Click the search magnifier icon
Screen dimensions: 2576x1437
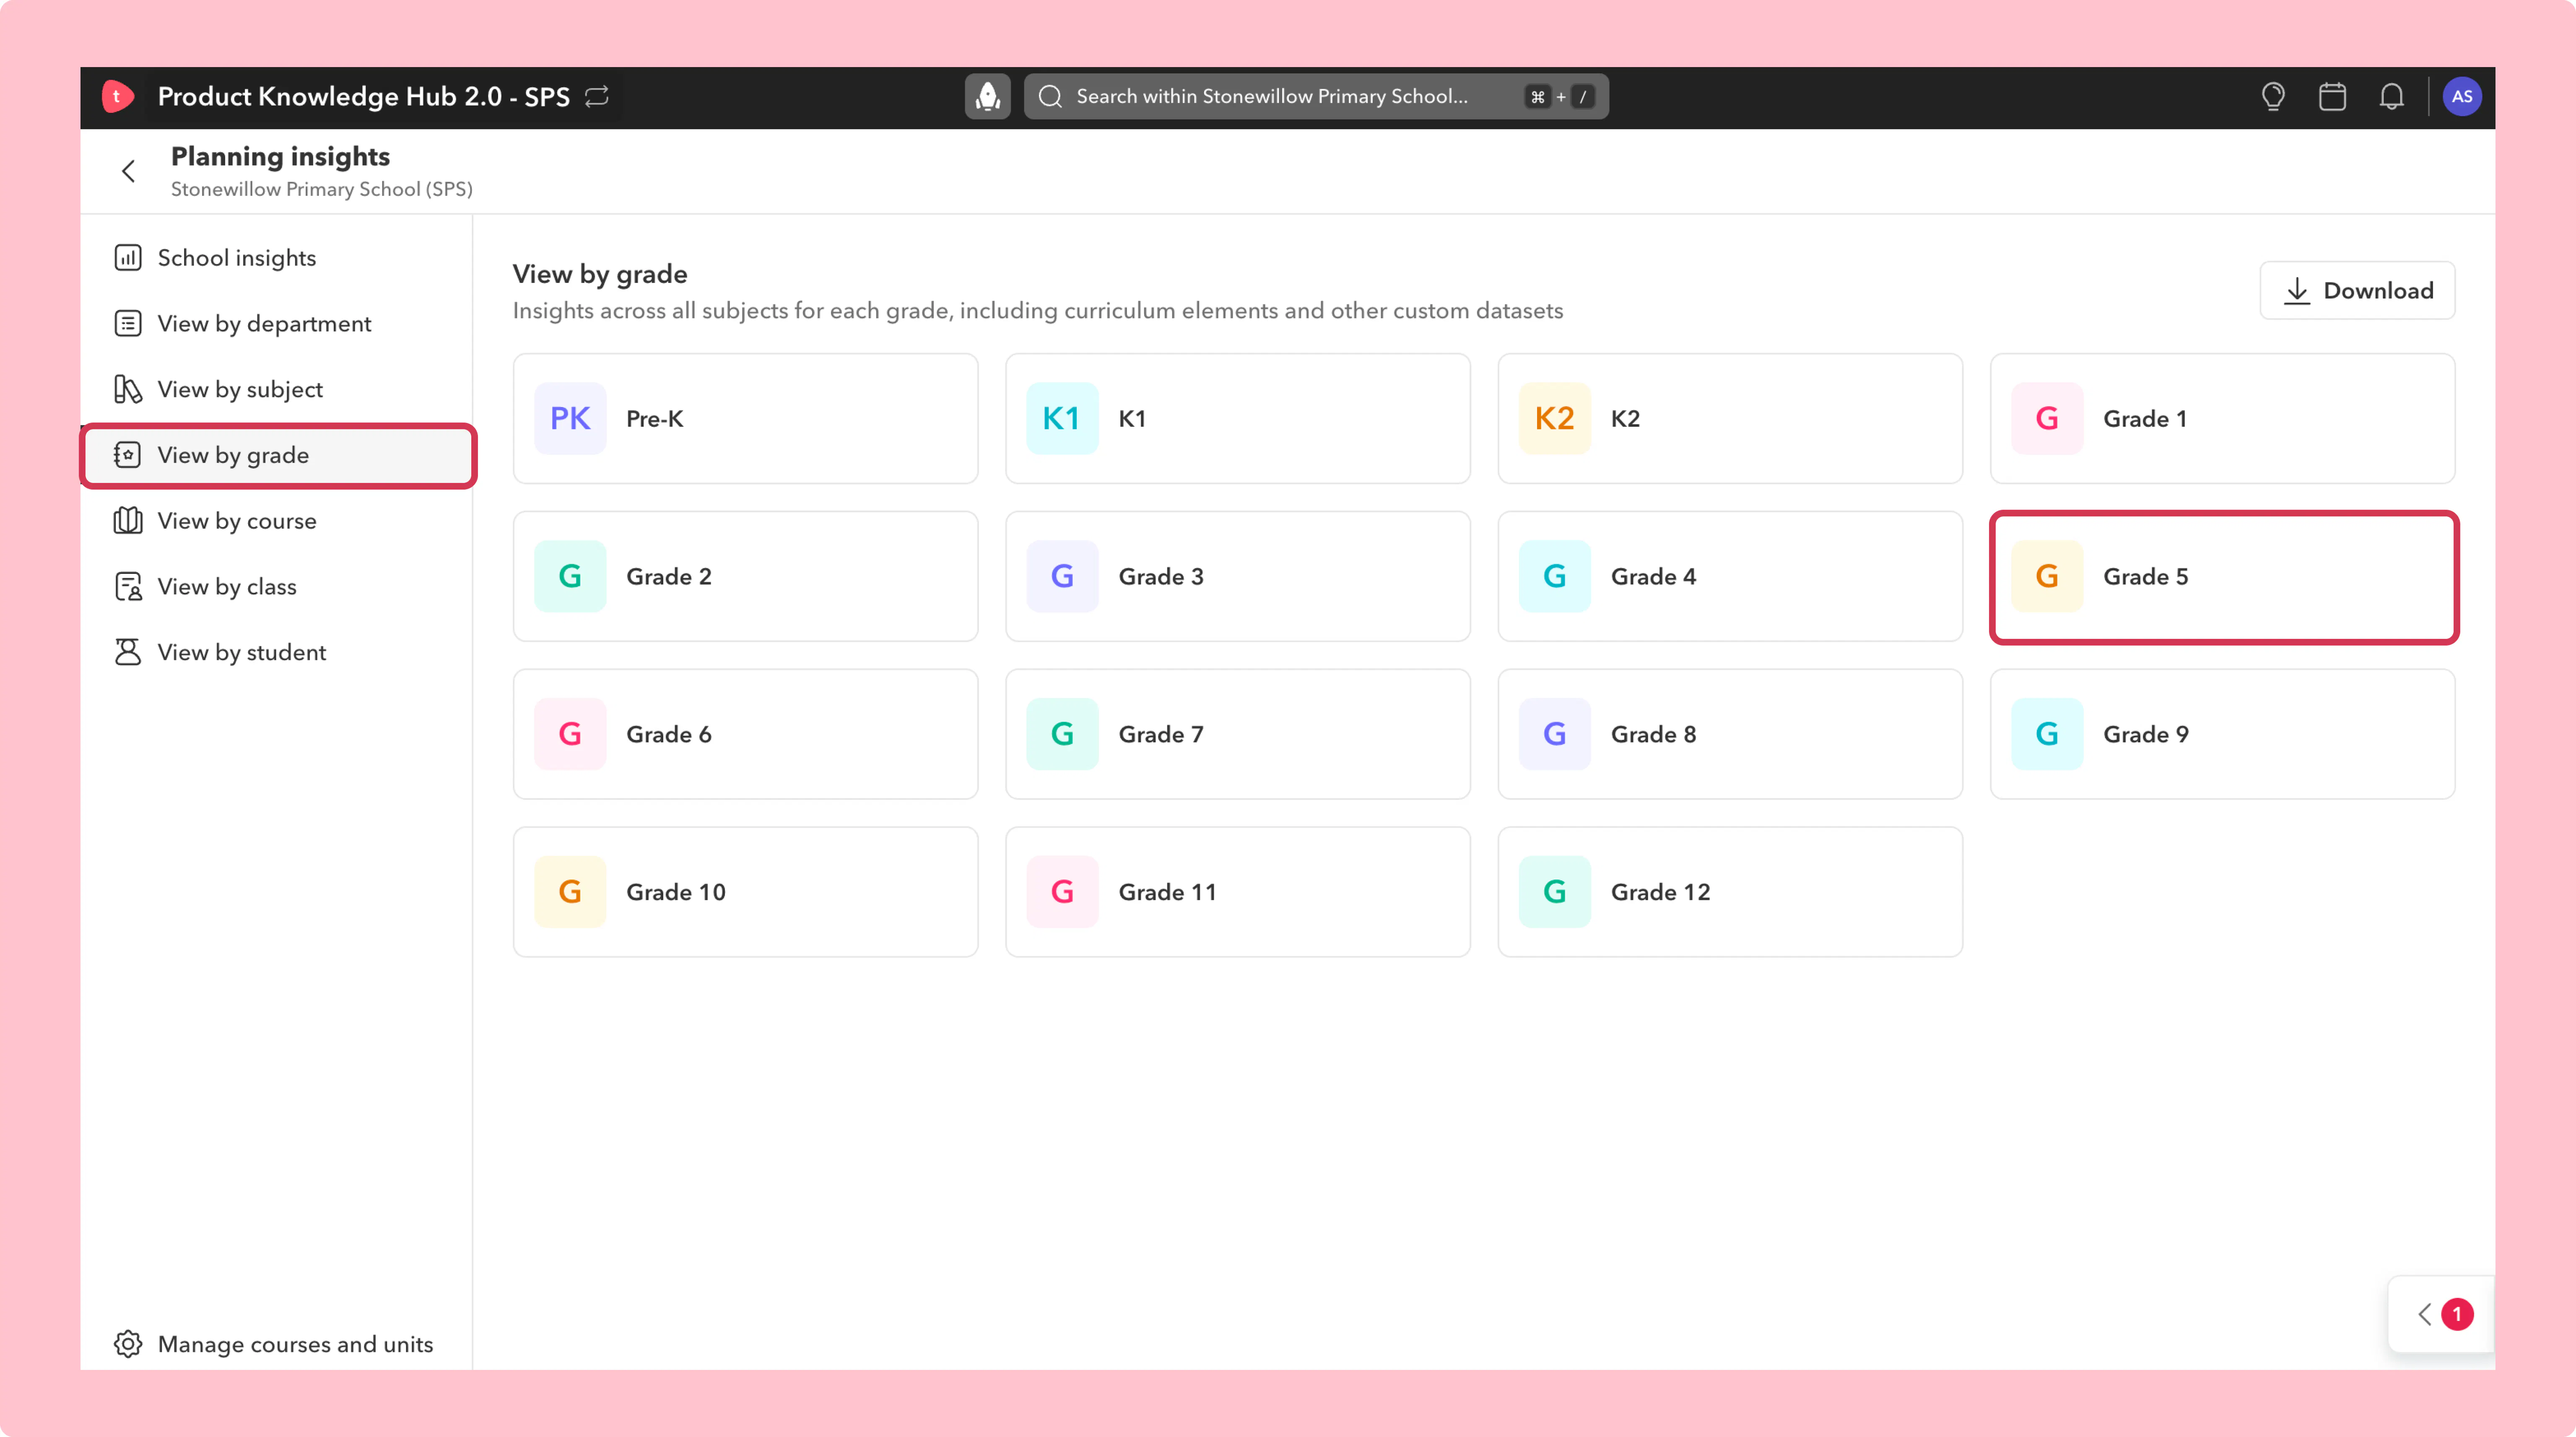[1050, 96]
